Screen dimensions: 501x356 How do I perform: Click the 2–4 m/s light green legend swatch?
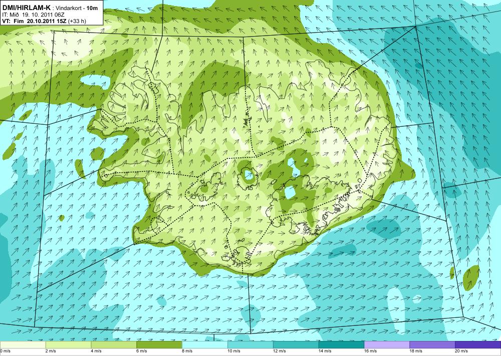tap(68, 345)
